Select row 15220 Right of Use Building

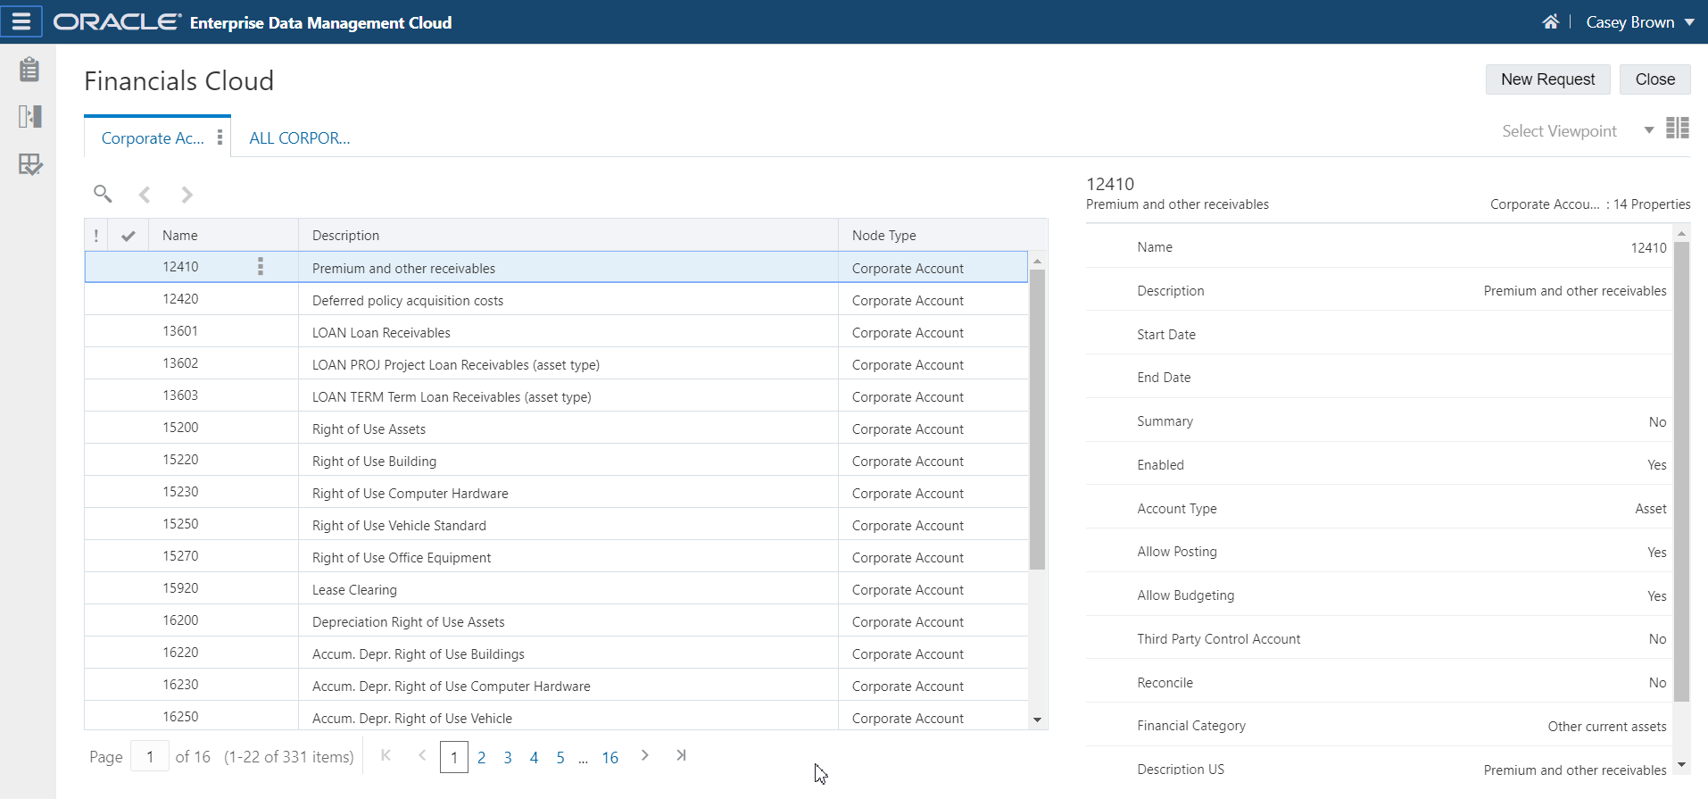coord(556,461)
